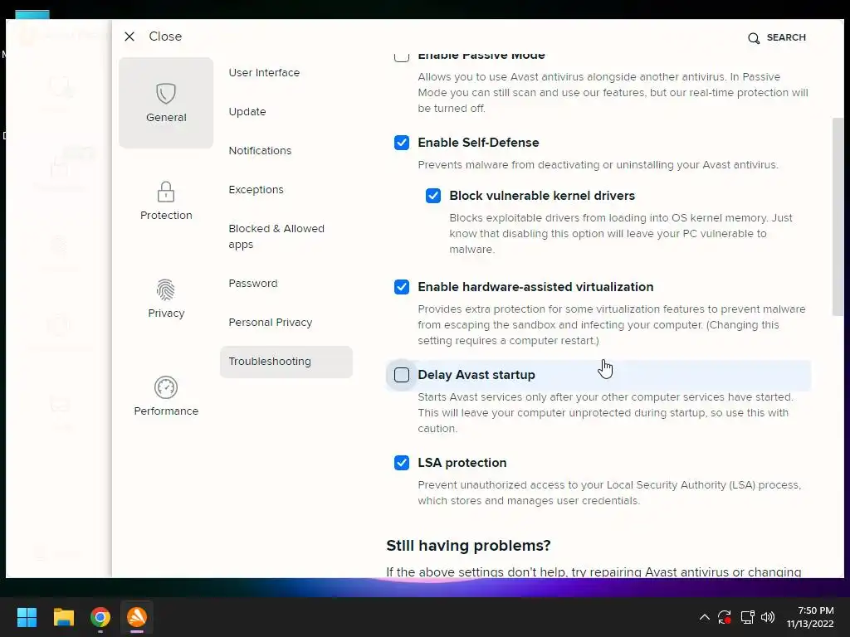
Task: Click 'Enable Self-Defense' label text
Action: (x=478, y=143)
